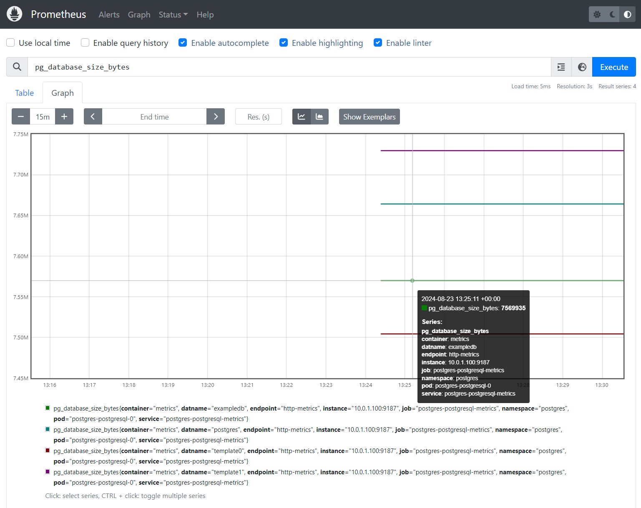This screenshot has width=641, height=508.
Task: Select browser-preferred contrast theme icon
Action: point(627,15)
